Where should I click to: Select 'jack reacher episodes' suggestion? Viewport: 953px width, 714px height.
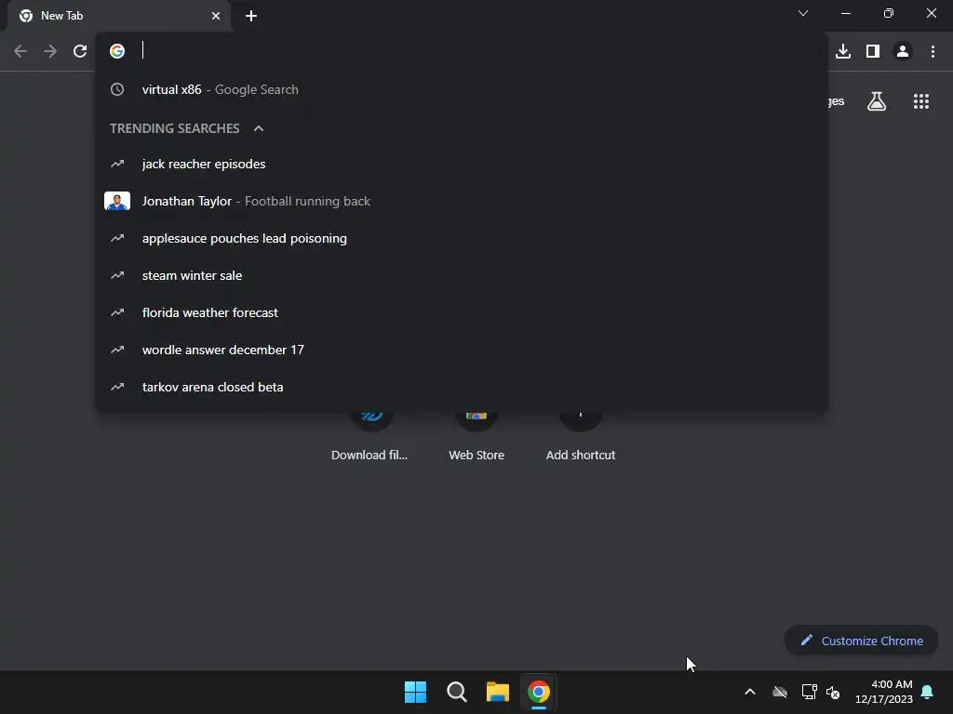[462, 164]
